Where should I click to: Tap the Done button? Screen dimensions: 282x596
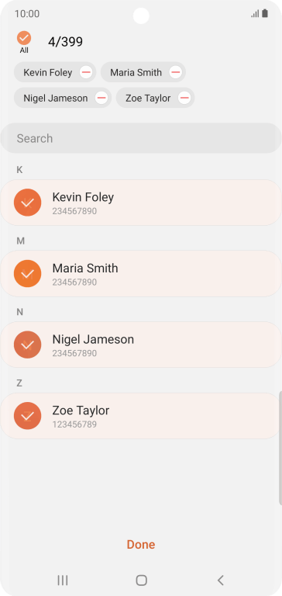coord(141,544)
